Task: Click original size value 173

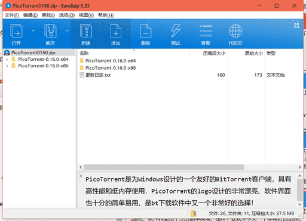Action: click(x=258, y=75)
